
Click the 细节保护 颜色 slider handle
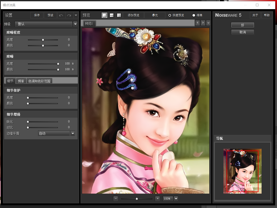click(28, 104)
